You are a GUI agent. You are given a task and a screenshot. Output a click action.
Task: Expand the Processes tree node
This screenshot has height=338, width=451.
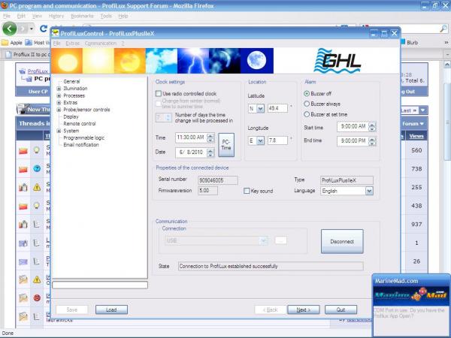(59, 95)
